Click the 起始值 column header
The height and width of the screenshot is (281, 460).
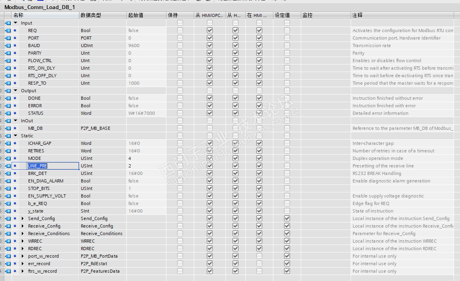click(x=146, y=15)
